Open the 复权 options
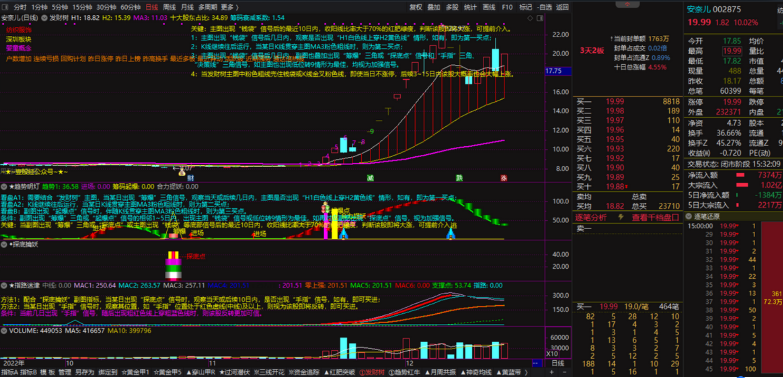This screenshot has width=783, height=378. [x=416, y=7]
